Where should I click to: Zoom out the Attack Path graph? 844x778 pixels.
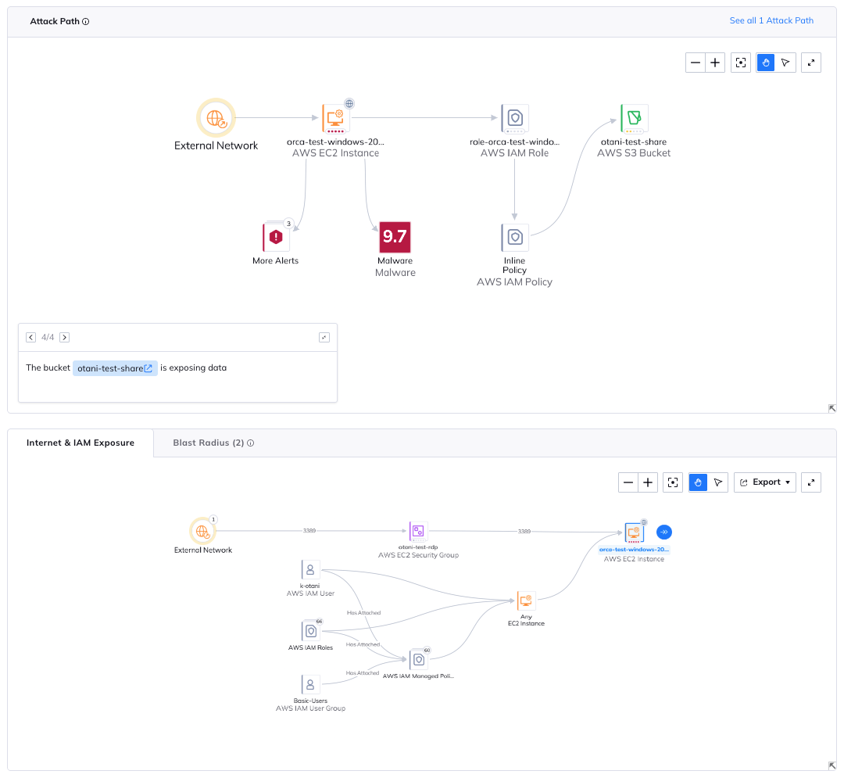pyautogui.click(x=695, y=63)
